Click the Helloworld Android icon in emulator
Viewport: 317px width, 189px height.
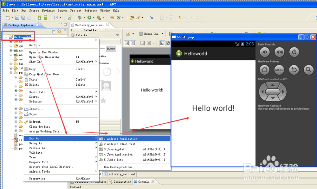tap(179, 54)
